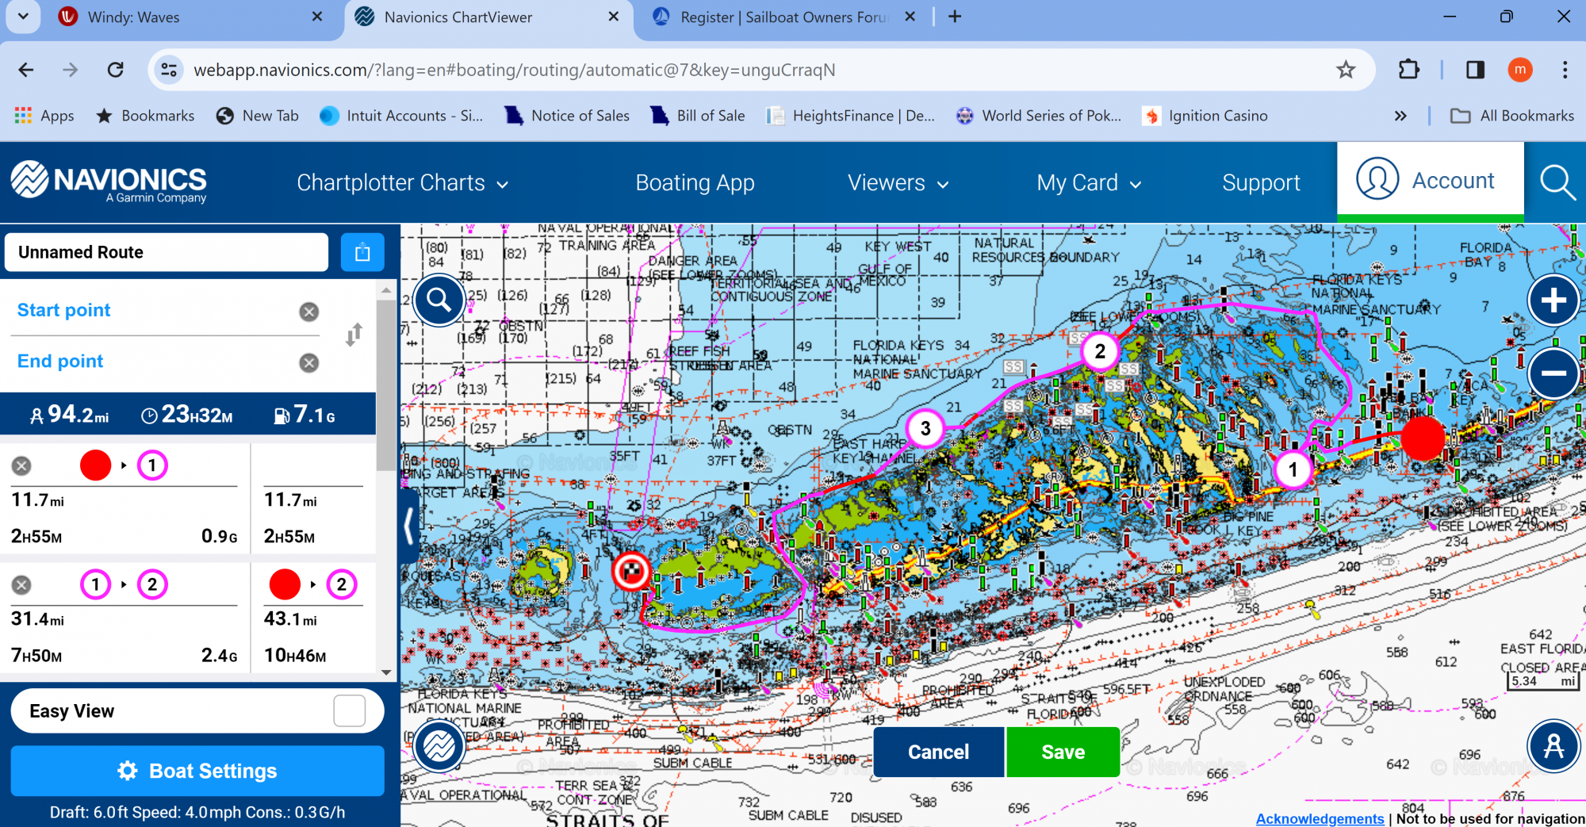Open the map search magnifier
Viewport: 1586px width, 827px height.
tap(439, 300)
